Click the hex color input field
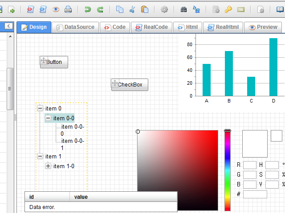 tap(255, 194)
